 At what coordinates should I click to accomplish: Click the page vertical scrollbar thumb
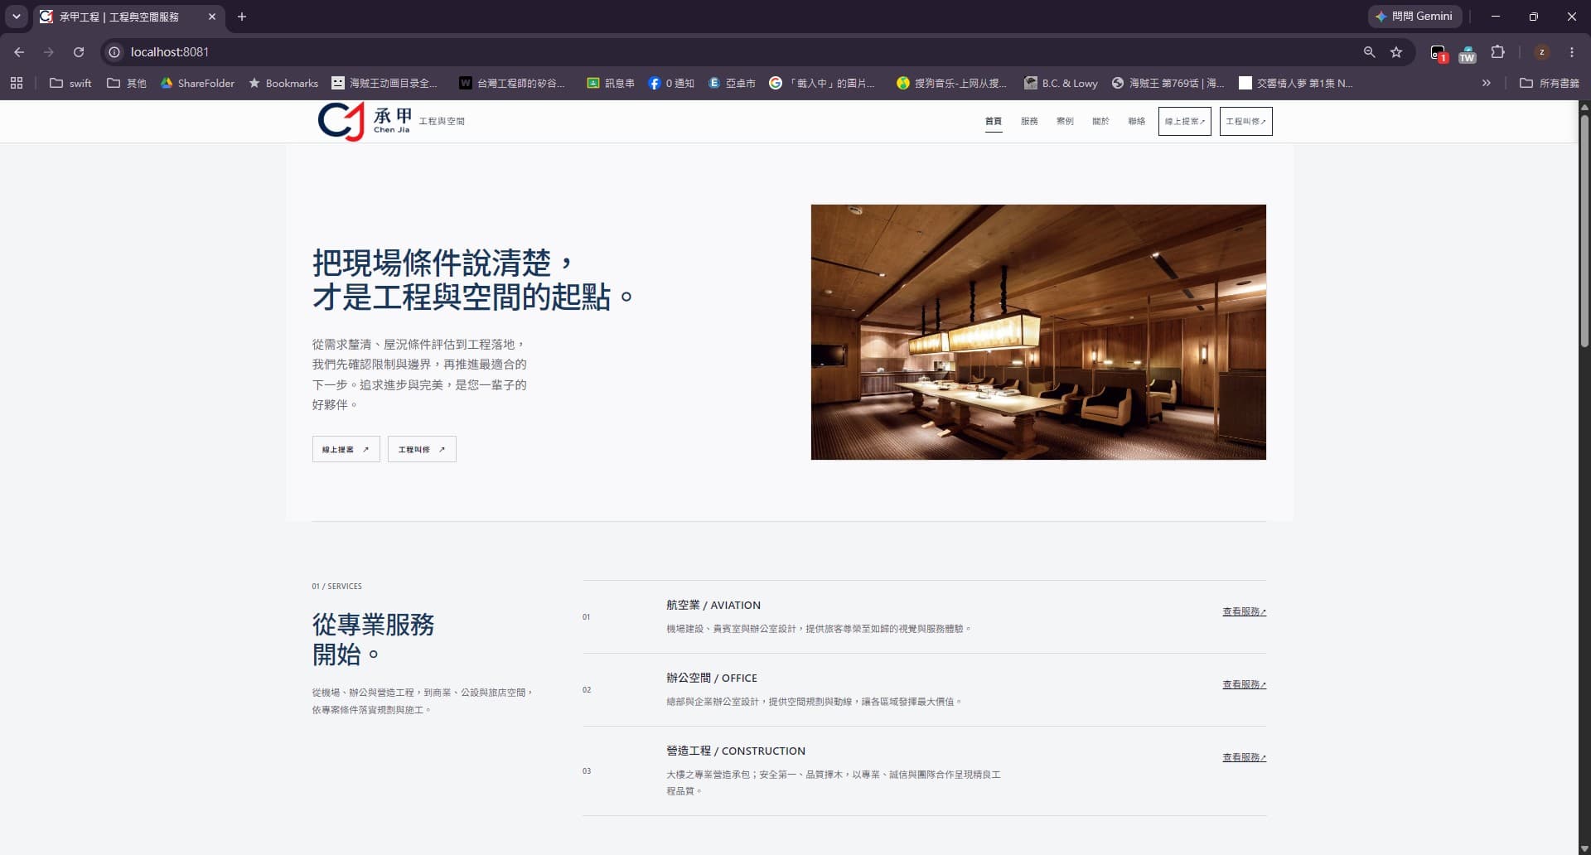point(1584,229)
